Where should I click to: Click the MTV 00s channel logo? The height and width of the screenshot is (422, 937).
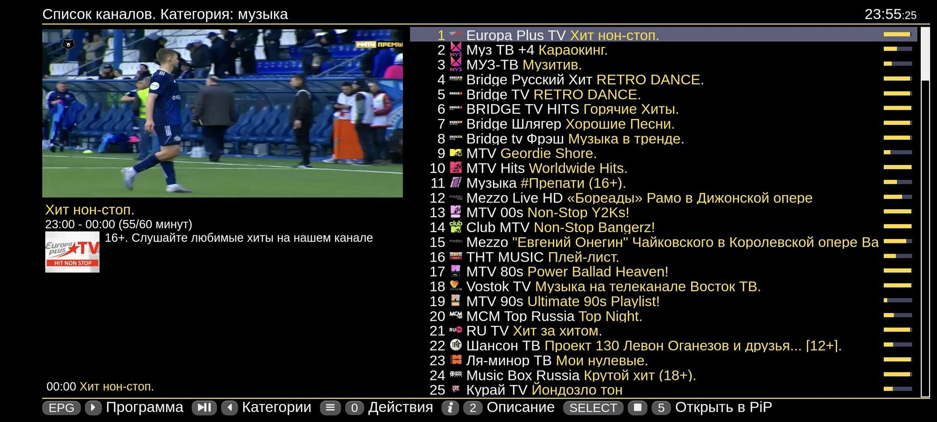(x=455, y=212)
